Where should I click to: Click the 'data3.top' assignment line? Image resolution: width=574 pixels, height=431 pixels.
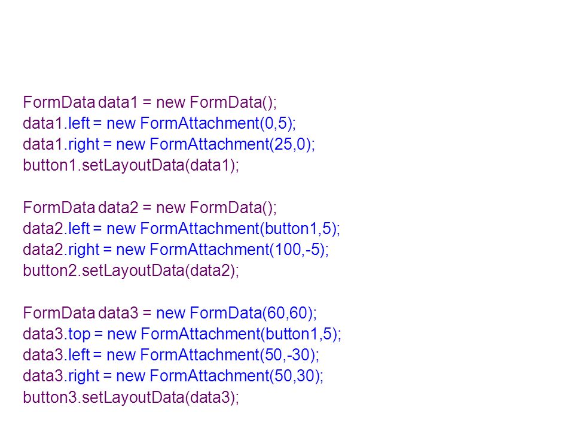click(x=182, y=334)
